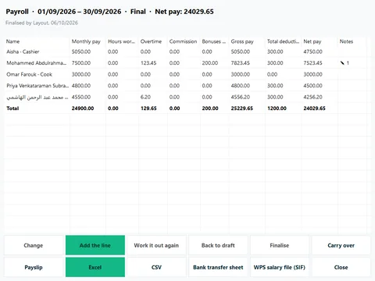This screenshot has width=375, height=281.
Task: Click the Add the line button
Action: 95,245
